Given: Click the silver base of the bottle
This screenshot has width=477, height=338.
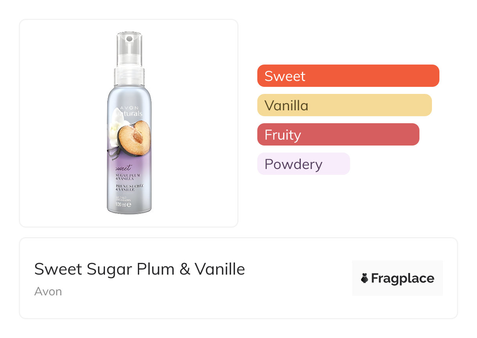Looking at the screenshot, I should (129, 211).
